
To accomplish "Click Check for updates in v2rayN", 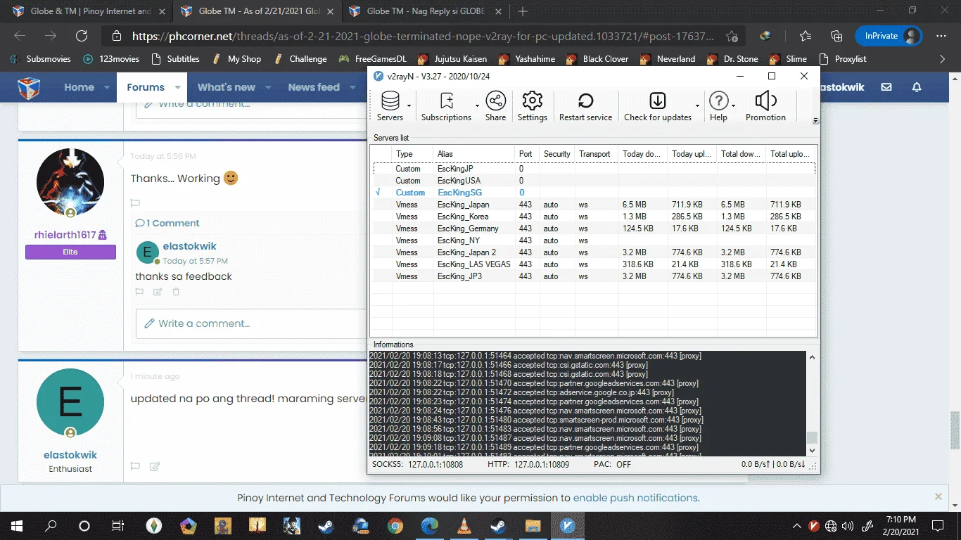I will coord(658,107).
